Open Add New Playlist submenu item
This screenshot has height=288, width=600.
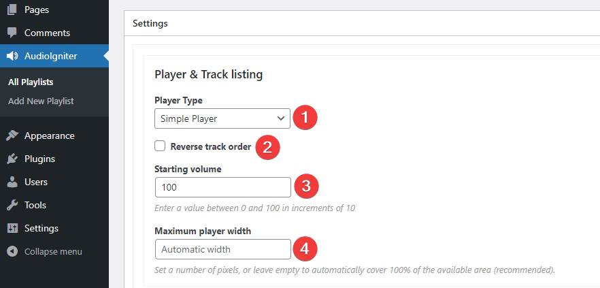click(41, 101)
